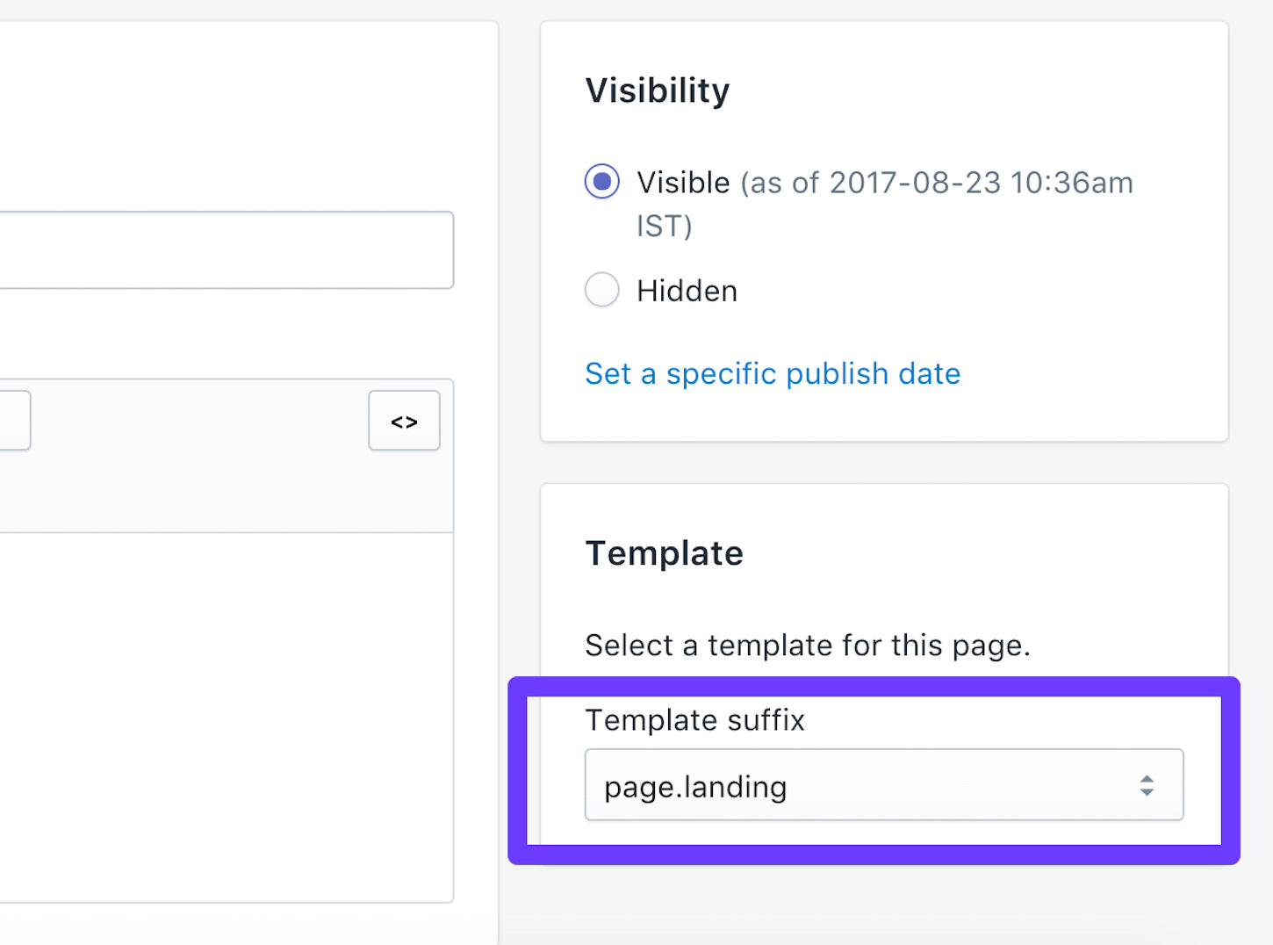
Task: Select the Hidden radio button
Action: click(x=602, y=290)
